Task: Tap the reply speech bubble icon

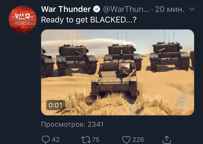Action: click(x=46, y=140)
